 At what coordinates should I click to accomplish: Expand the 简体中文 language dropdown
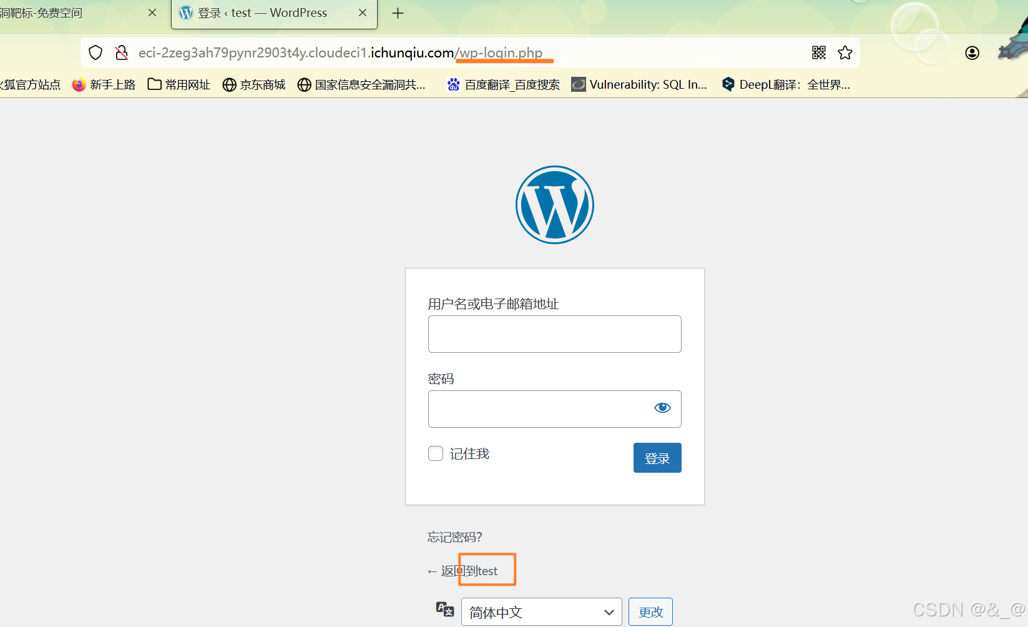tap(542, 612)
